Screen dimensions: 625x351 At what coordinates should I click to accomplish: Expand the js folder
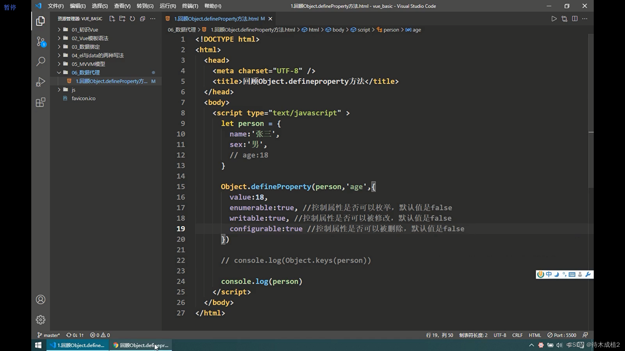tap(106, 90)
